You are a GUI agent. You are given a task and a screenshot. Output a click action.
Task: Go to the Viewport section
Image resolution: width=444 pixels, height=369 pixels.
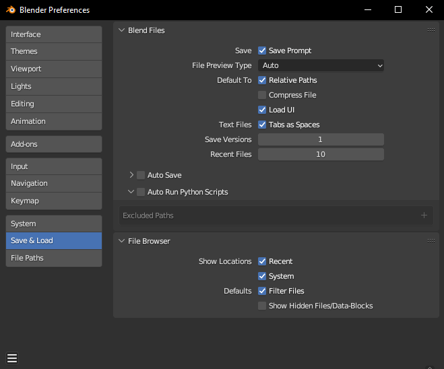click(54, 69)
